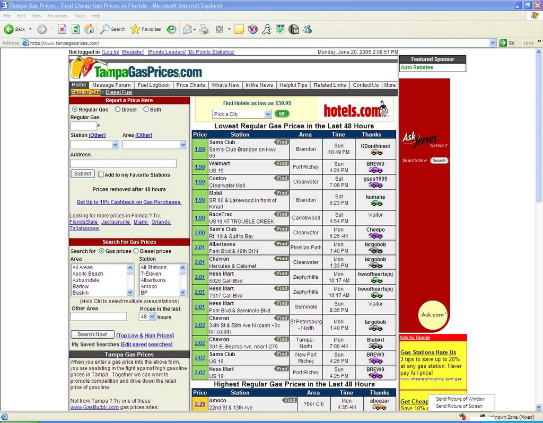Click Find icon for Albertsons row
Screen dimensions: 543x423
point(282,244)
